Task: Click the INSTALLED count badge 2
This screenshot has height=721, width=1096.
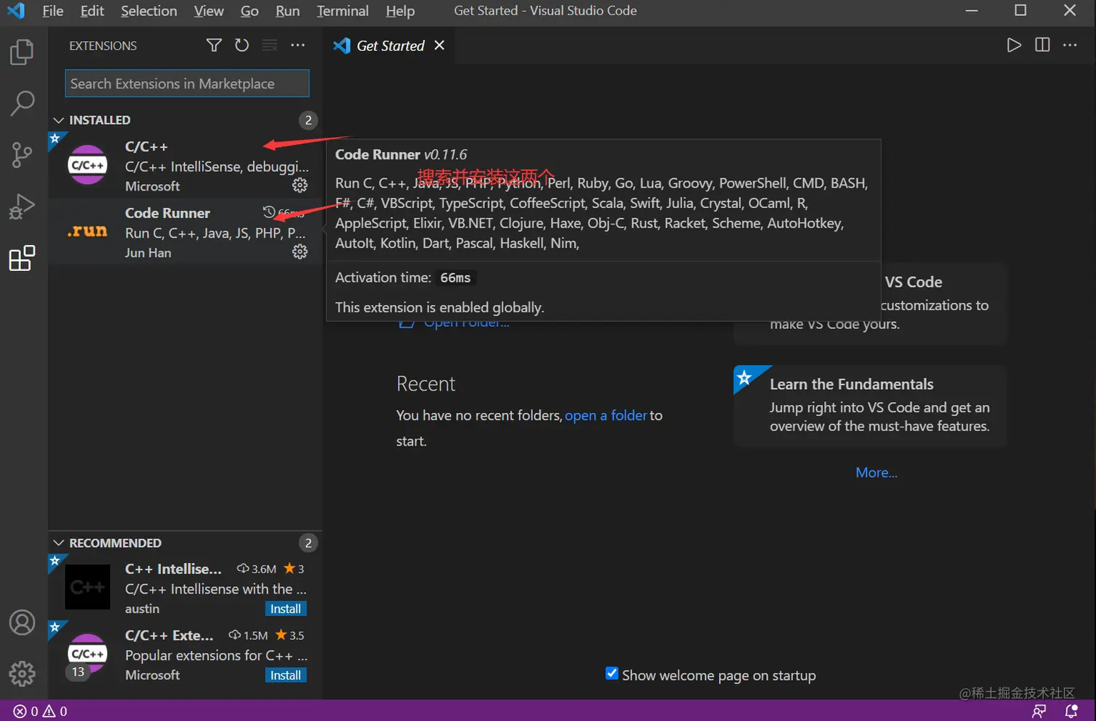Action: point(308,120)
